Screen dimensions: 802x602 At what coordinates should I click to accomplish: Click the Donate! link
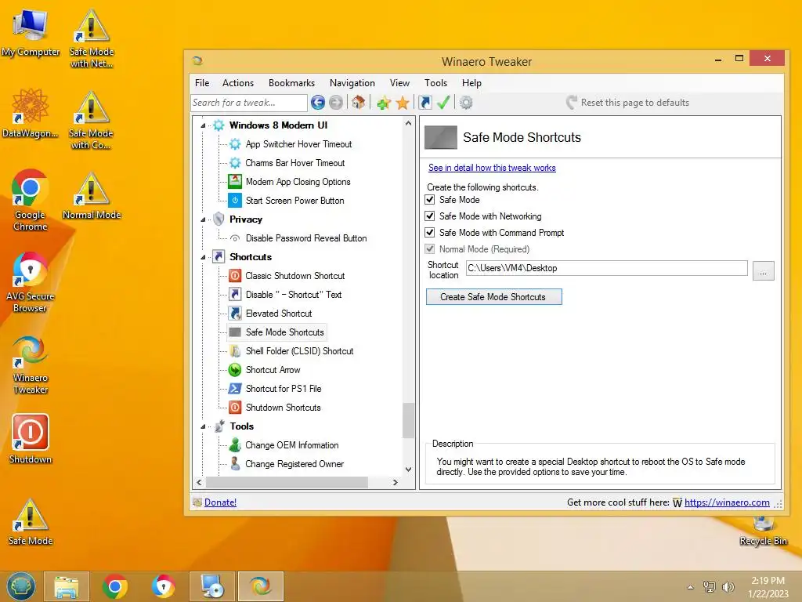click(x=220, y=502)
